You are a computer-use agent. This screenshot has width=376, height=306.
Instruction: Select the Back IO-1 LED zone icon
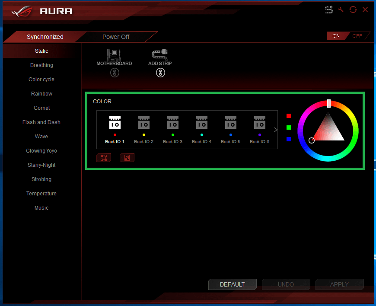coord(115,123)
